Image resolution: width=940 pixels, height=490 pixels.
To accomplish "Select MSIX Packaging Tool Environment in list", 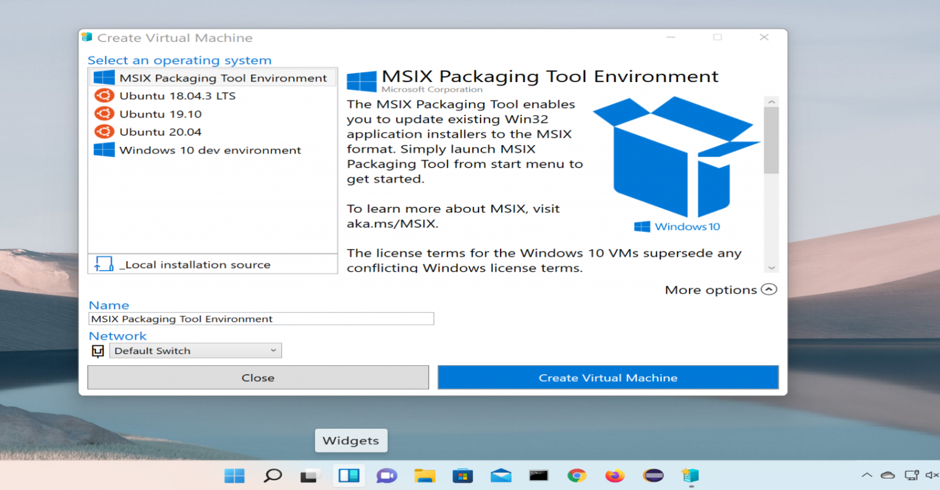I will [x=223, y=78].
